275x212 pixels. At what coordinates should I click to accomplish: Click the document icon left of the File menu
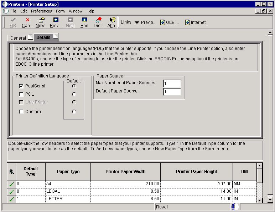click(x=6, y=11)
